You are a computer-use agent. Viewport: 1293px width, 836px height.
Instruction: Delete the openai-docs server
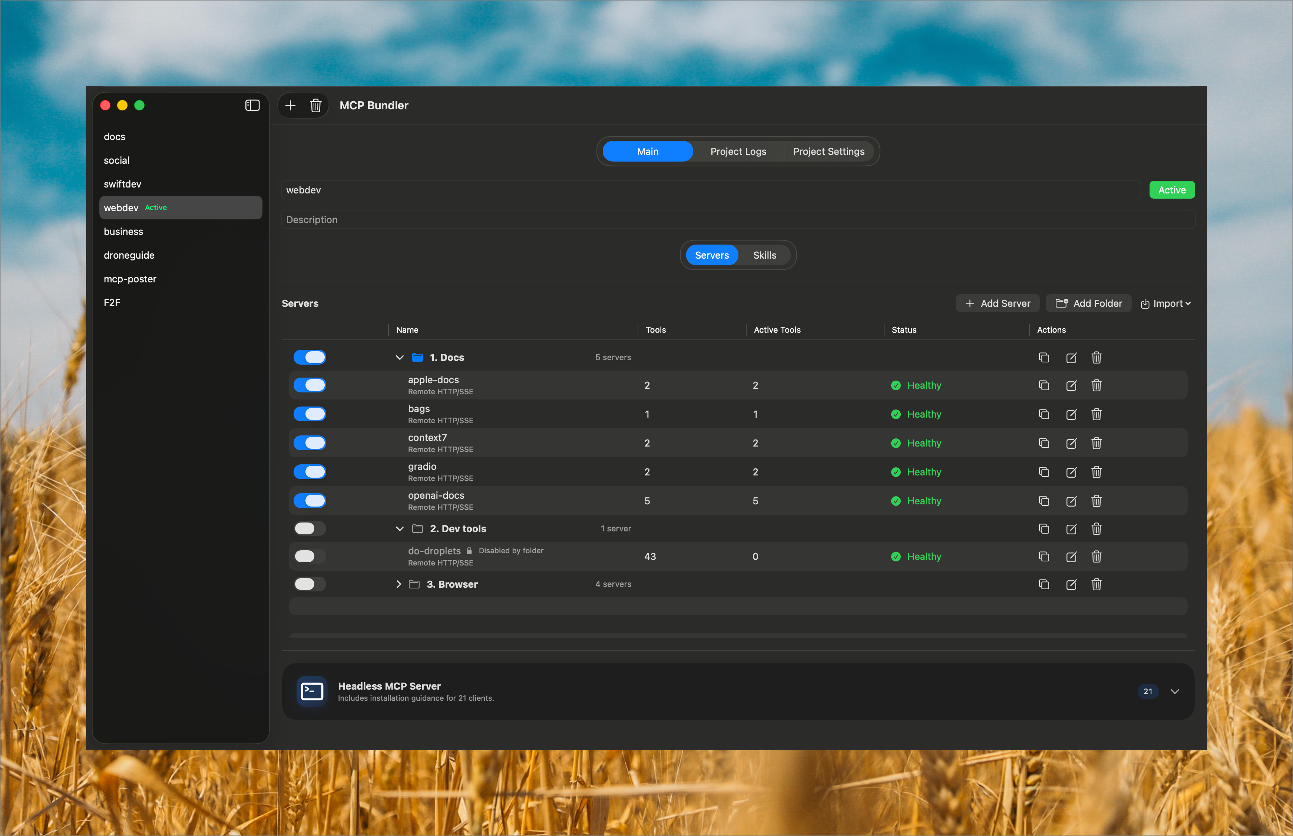(1097, 501)
